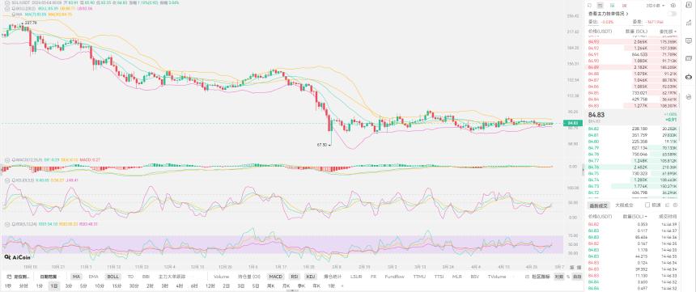Viewport: 696px width, 292px height.
Task: Click the chat bubble icon above the order book
Action: (x=589, y=6)
